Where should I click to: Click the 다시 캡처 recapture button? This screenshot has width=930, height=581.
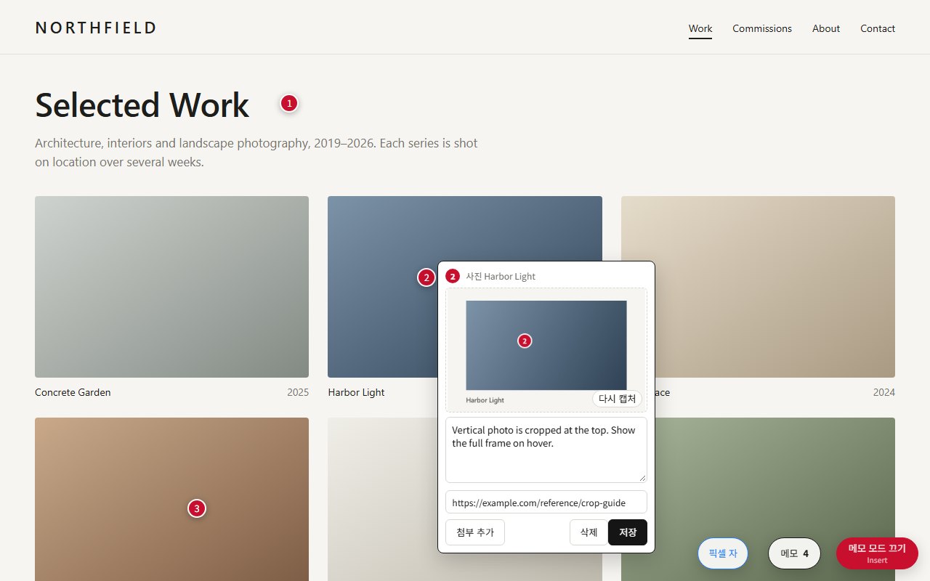coord(617,399)
